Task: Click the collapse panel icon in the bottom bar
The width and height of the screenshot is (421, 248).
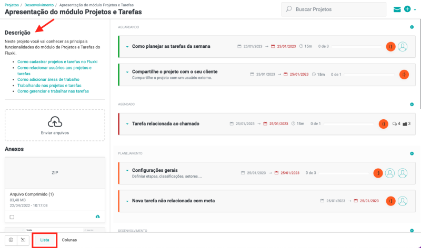Action: pyautogui.click(x=23, y=240)
